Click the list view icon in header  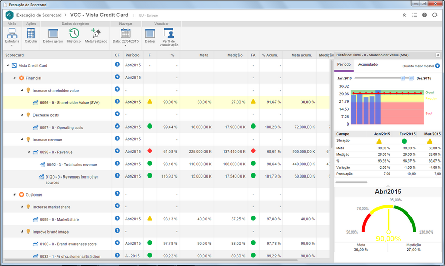pos(414,15)
